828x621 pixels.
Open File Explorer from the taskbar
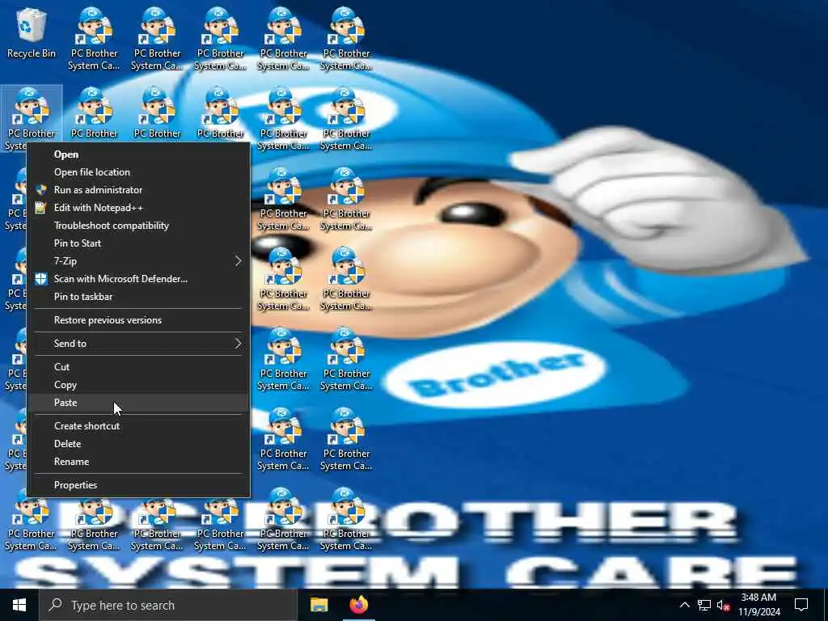pyautogui.click(x=319, y=605)
